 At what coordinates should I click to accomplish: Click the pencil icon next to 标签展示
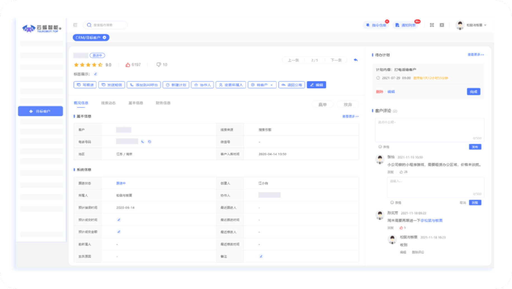pos(95,74)
